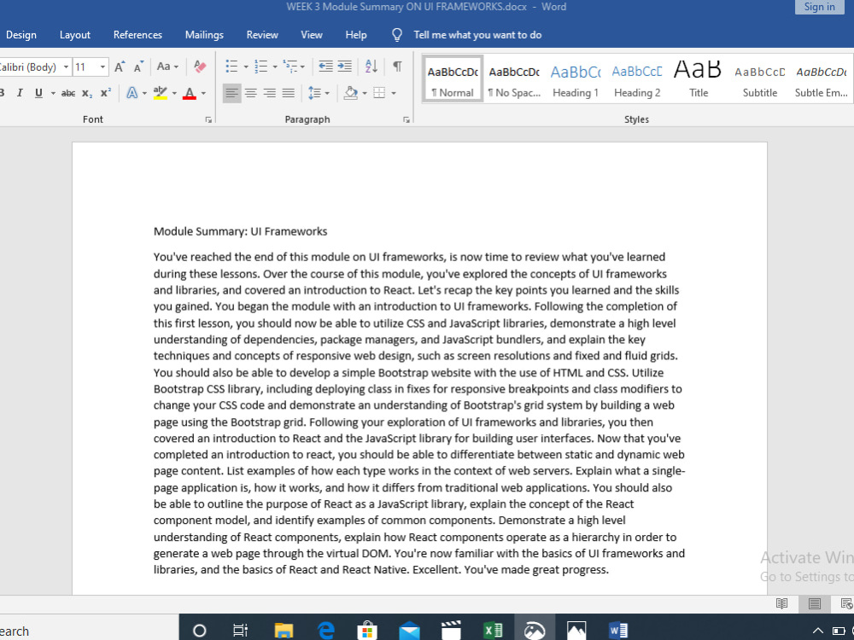Open underline style dropdown arrow

pos(53,93)
